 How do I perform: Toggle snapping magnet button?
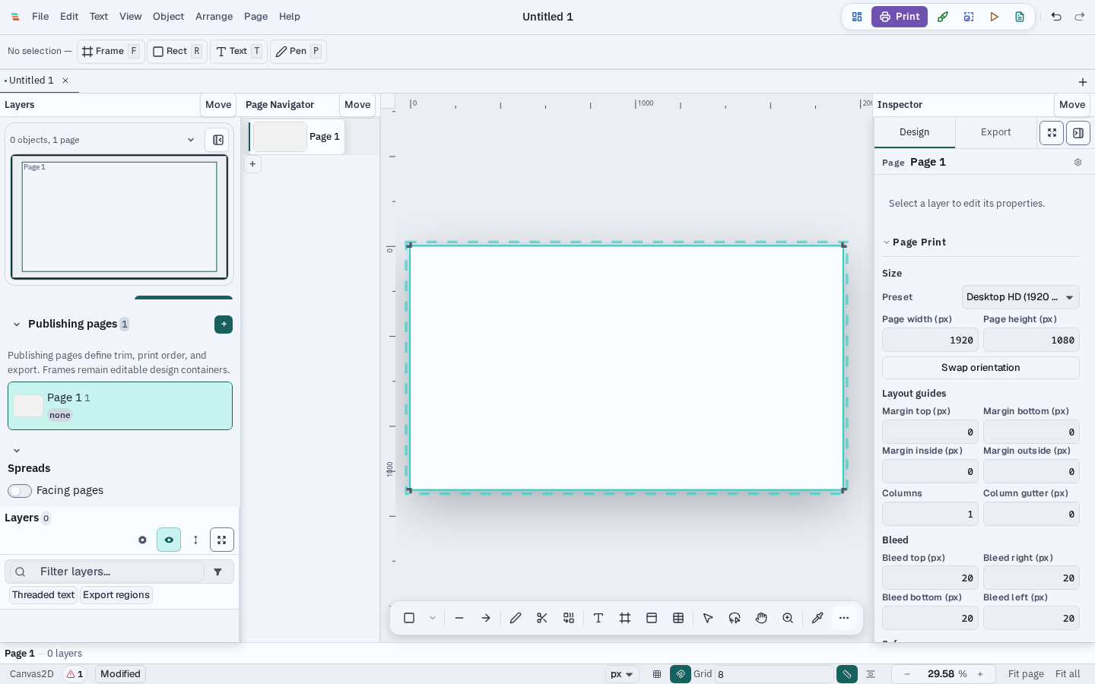point(681,674)
